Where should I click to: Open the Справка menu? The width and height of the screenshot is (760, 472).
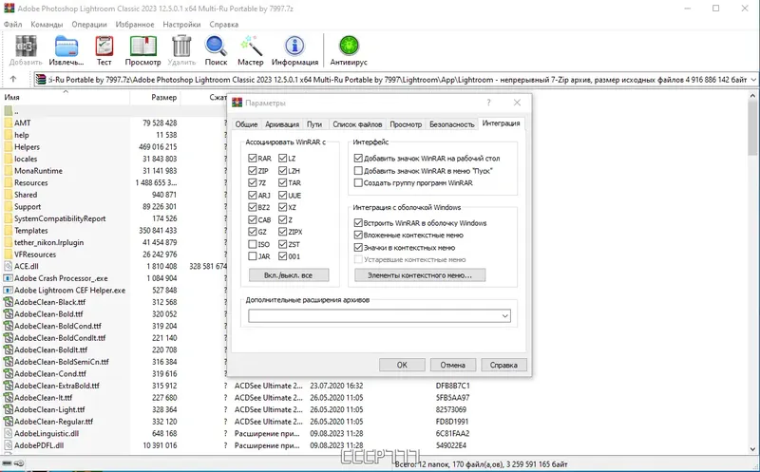coord(224,25)
